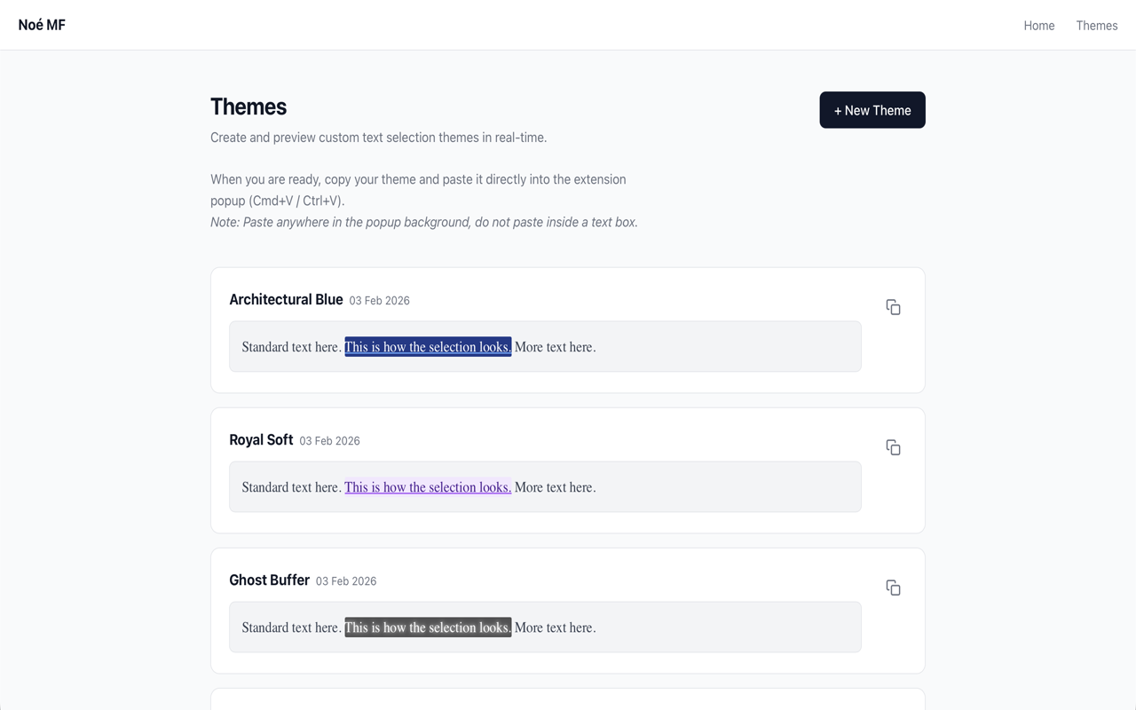Click 'Create and preview custom text selection themes' text
This screenshot has height=710, width=1136.
click(x=378, y=138)
